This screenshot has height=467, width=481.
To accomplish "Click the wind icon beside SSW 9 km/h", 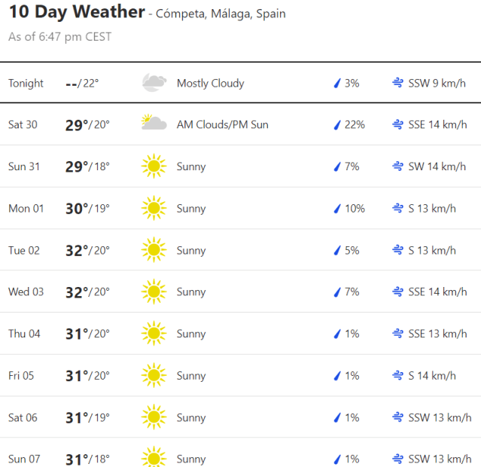I will click(x=397, y=83).
